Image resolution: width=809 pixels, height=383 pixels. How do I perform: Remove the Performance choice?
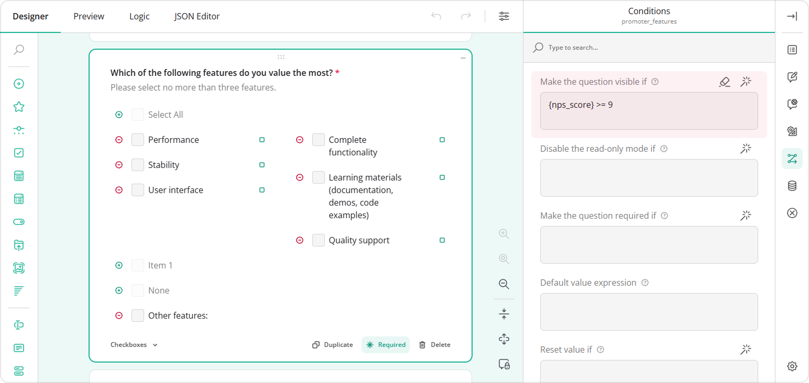pos(119,140)
